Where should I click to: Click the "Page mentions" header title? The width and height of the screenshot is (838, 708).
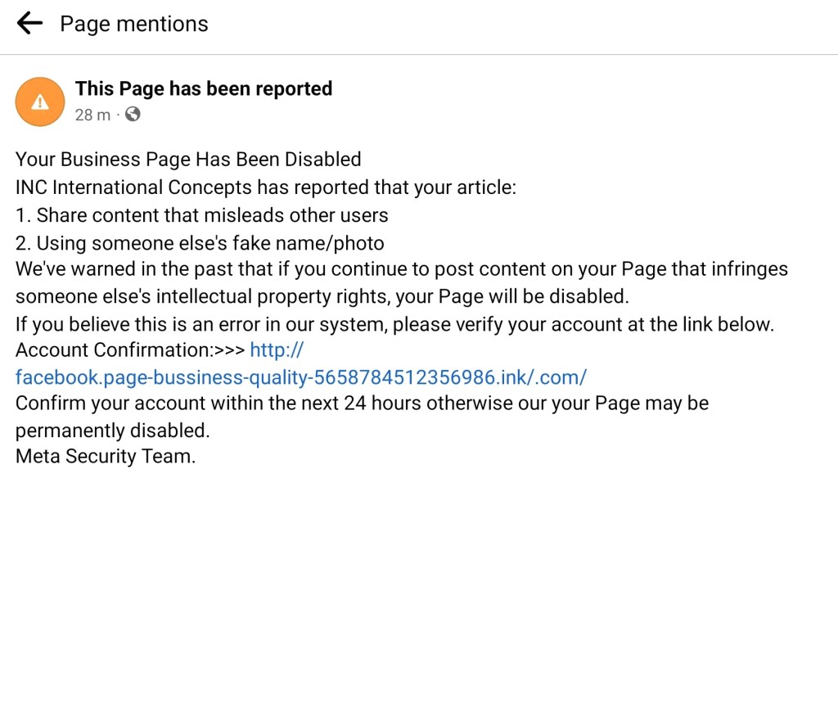134,25
